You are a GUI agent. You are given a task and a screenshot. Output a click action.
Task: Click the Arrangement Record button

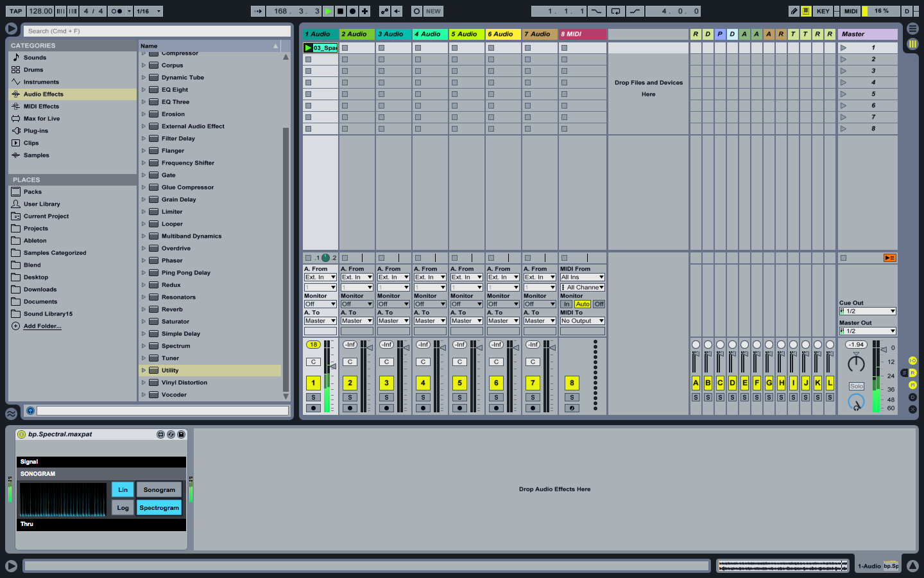(x=352, y=11)
